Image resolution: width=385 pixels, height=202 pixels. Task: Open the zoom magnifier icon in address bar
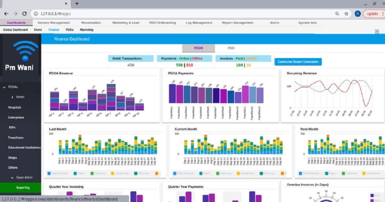pos(337,14)
